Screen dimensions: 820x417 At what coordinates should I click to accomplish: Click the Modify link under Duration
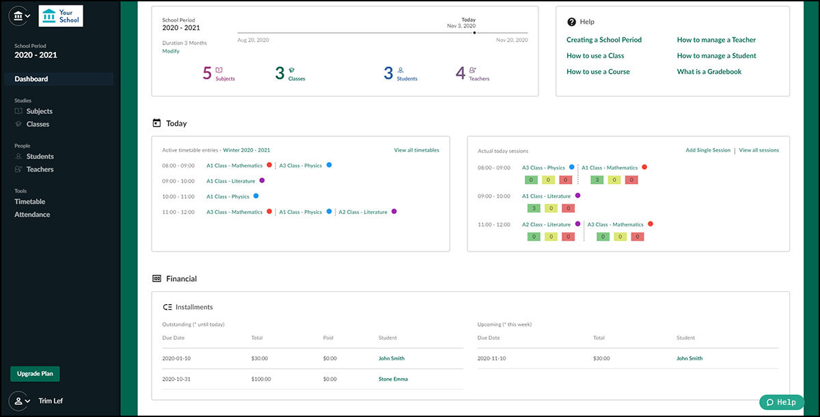pos(171,51)
